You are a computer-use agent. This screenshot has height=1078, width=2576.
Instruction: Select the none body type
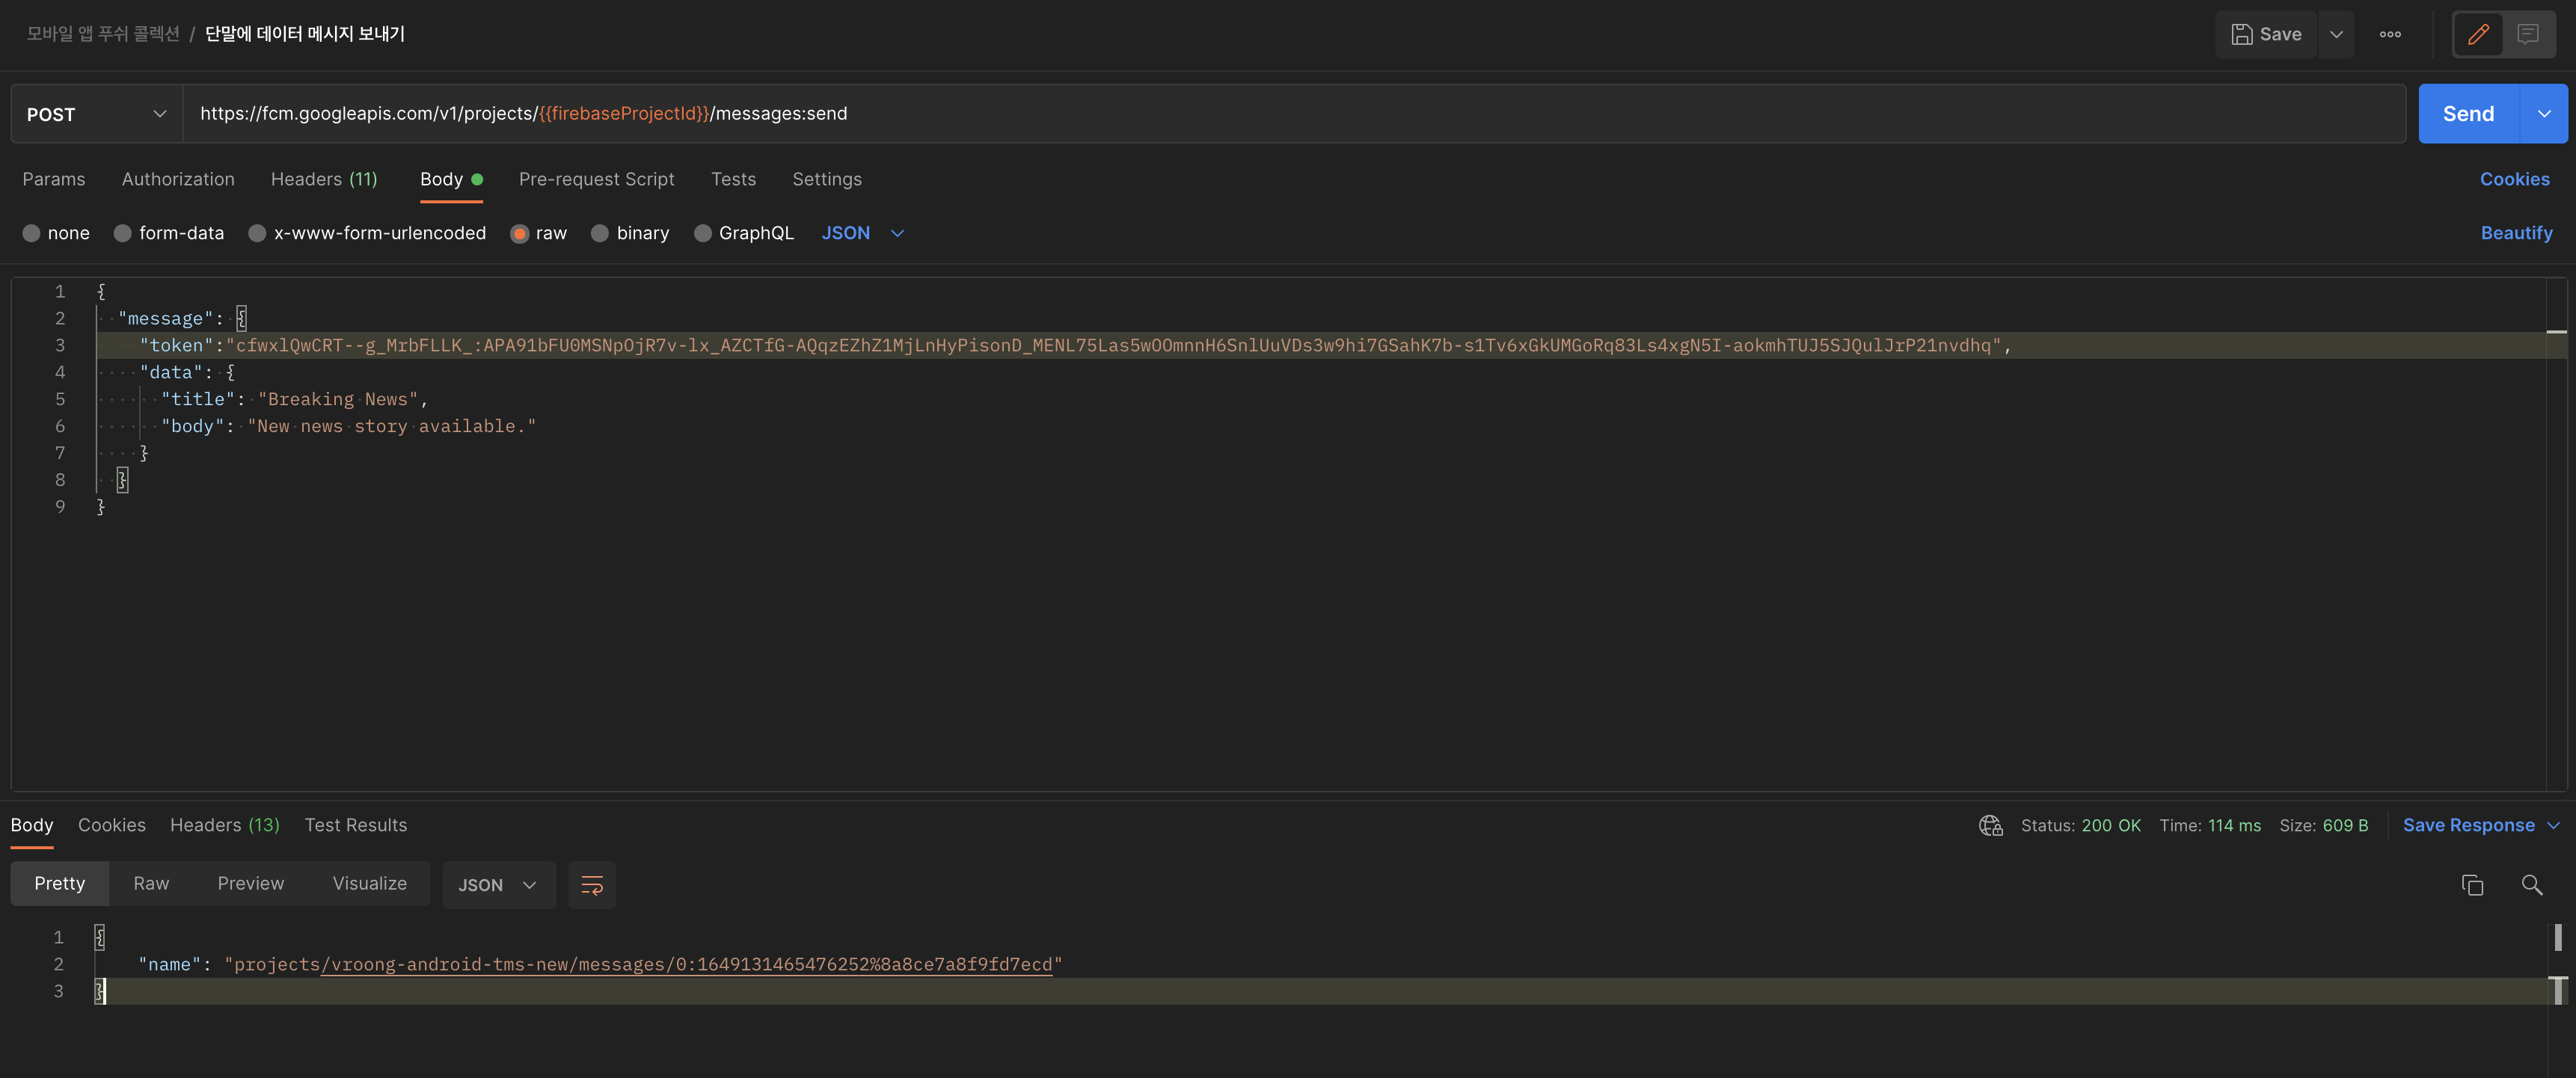32,232
